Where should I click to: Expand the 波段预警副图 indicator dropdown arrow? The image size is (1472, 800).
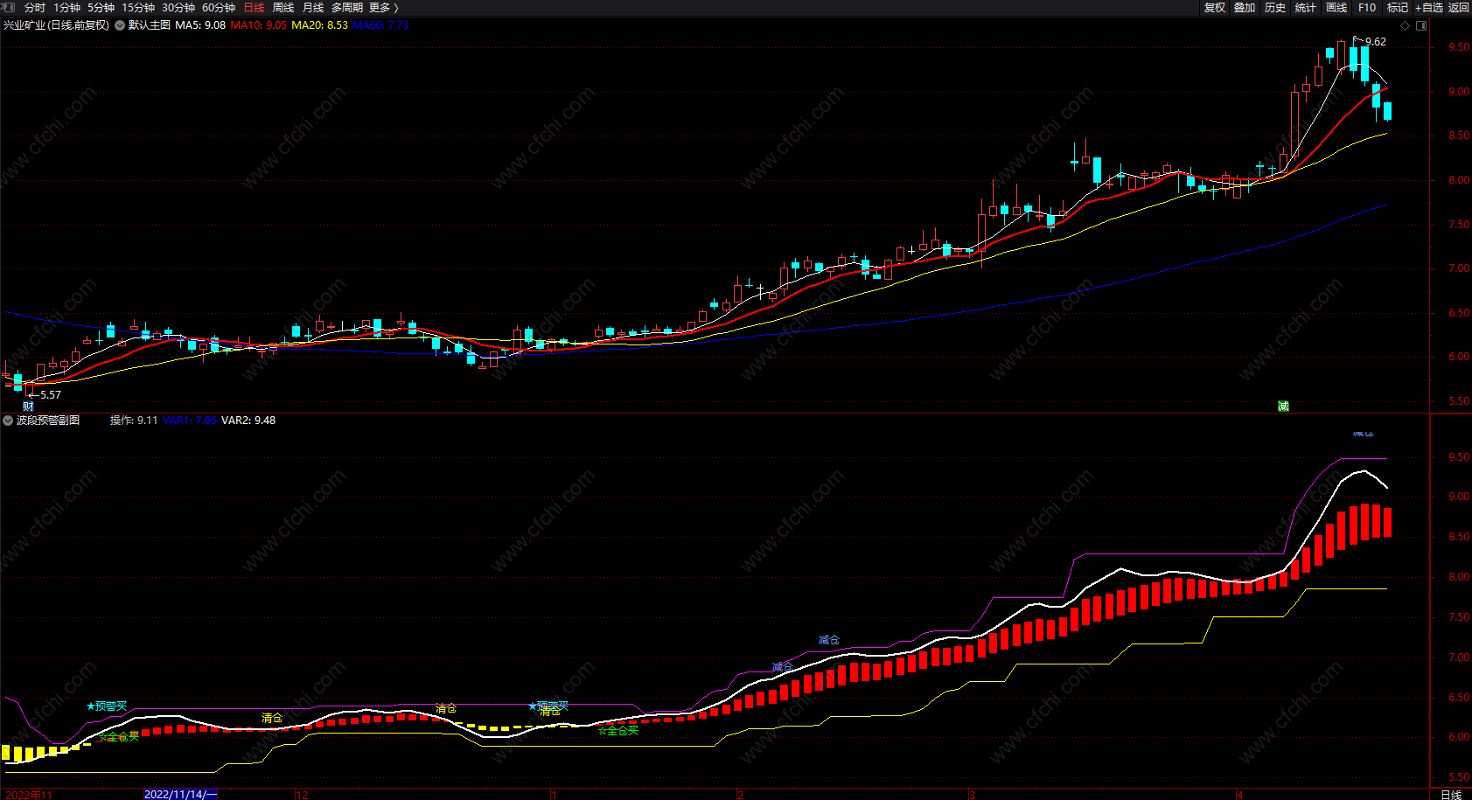(8, 421)
